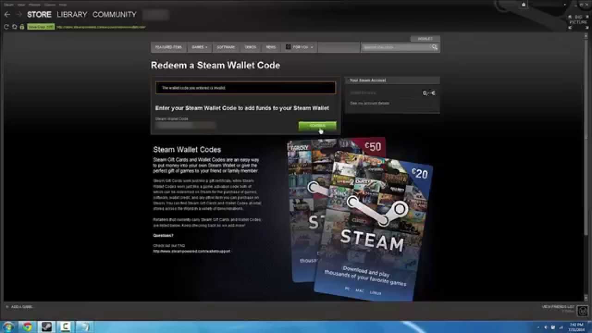
Task: Open the COMMUNITY tab
Action: point(114,14)
